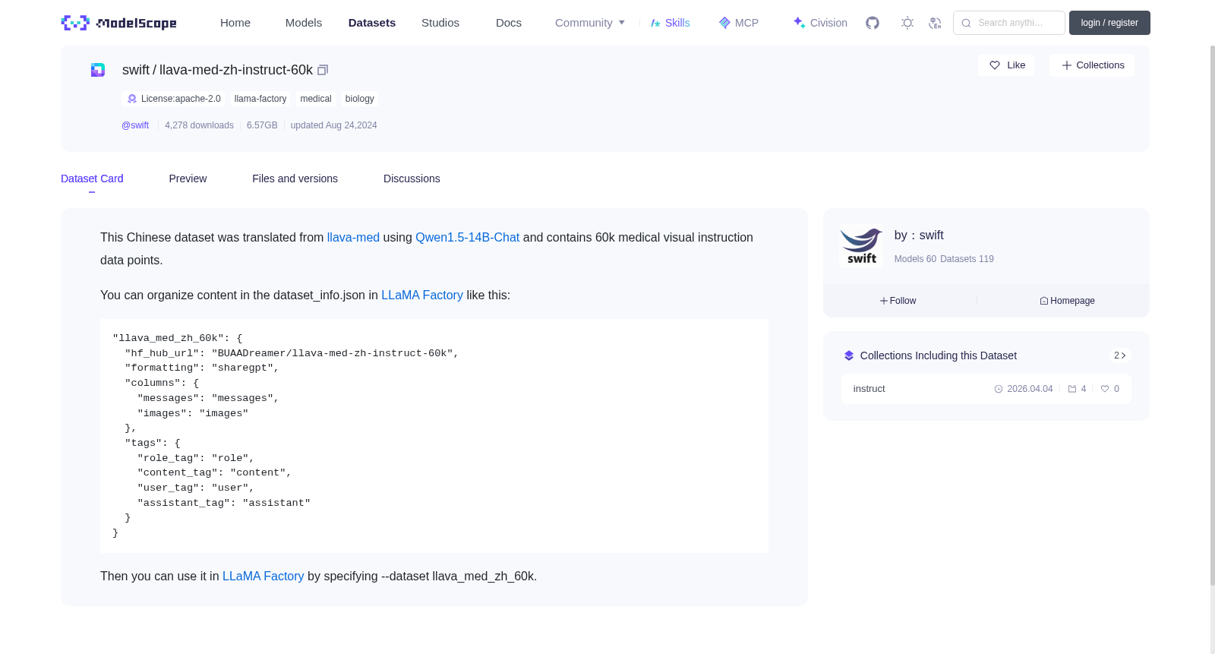The width and height of the screenshot is (1215, 654).
Task: Click the '"assistant_tag": "assistant"' code line
Action: [x=224, y=503]
